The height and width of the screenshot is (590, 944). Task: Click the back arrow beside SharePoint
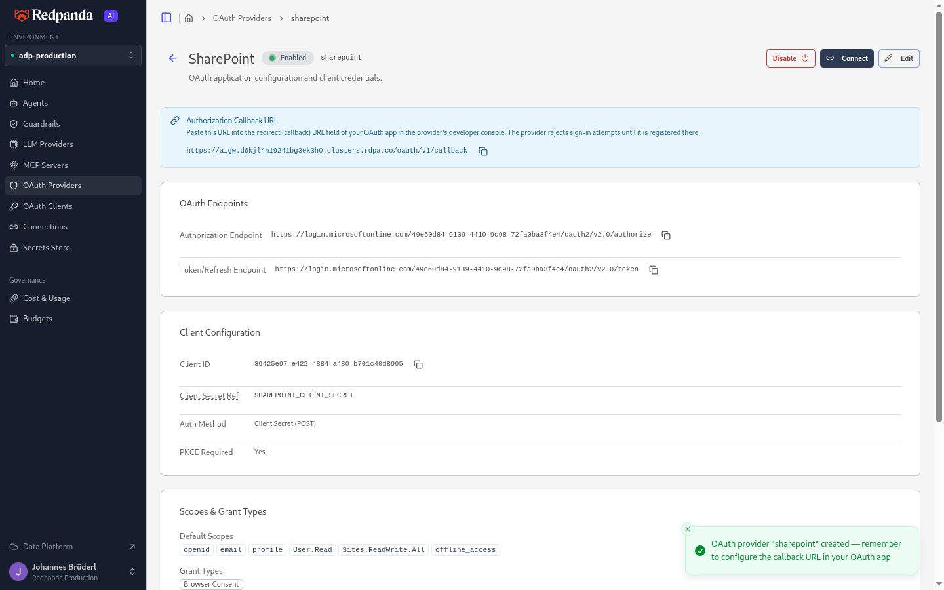[x=173, y=58]
